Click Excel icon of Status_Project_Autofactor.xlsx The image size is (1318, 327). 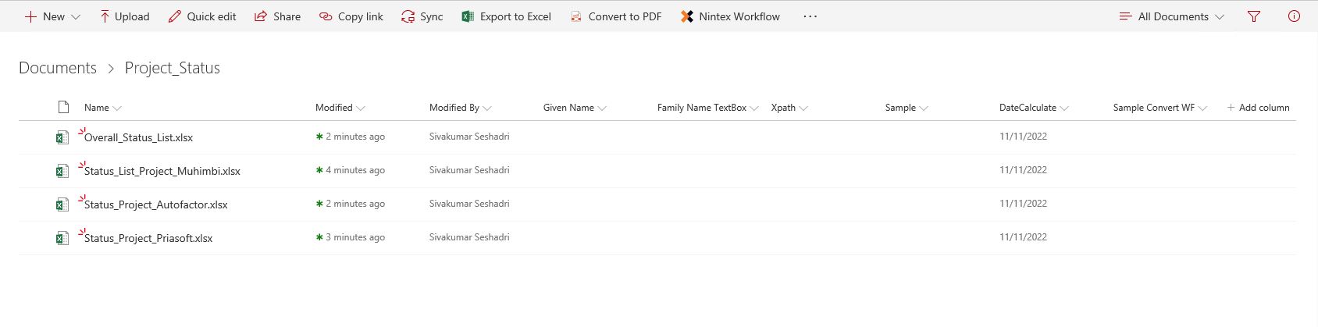(62, 205)
